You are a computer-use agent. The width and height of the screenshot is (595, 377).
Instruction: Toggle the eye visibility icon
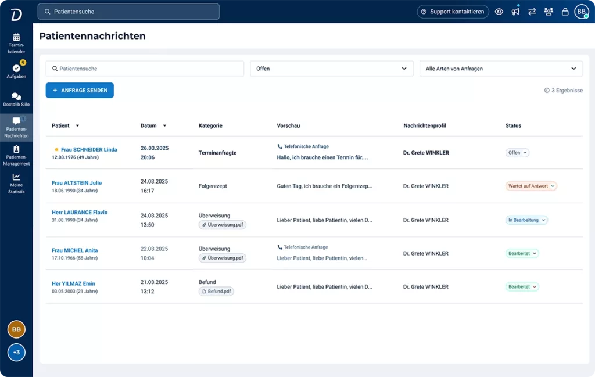pos(499,12)
